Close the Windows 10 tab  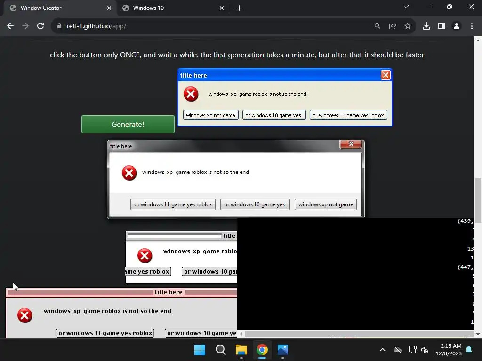coord(222,8)
